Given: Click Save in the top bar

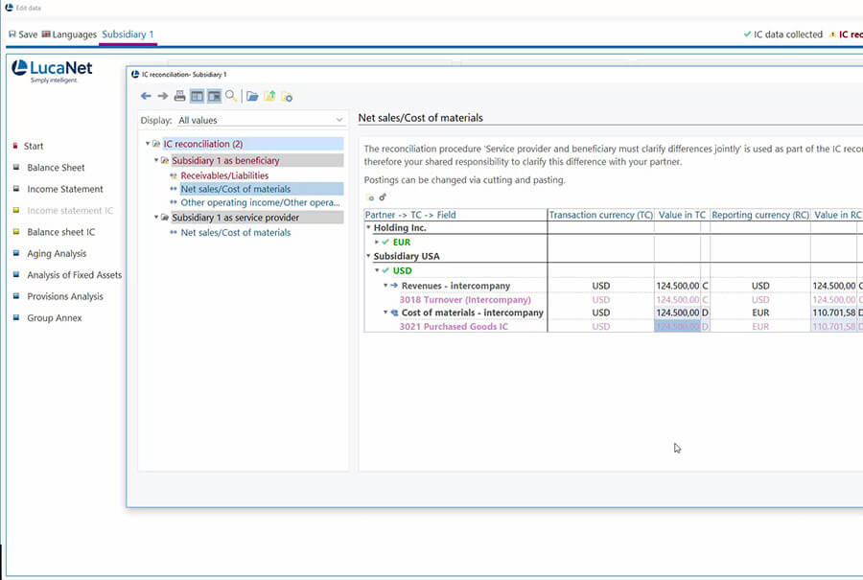Looking at the screenshot, I should (23, 35).
